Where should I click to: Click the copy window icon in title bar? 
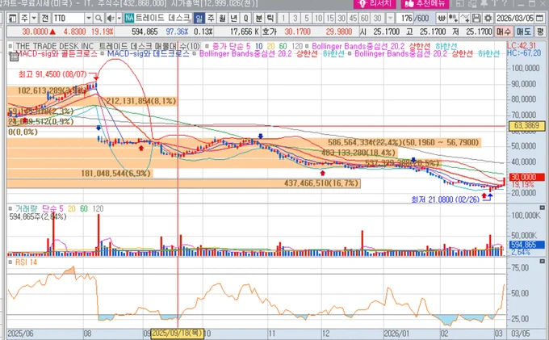point(472,3)
